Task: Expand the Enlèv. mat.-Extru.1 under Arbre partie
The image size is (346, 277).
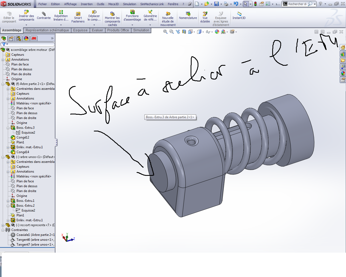Action: [x=8, y=147]
